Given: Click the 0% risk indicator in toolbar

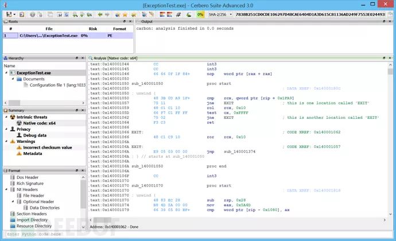Looking at the screenshot, I should tap(200, 14).
